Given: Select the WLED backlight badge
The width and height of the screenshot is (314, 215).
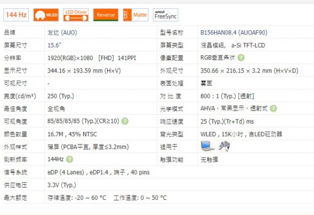Looking at the screenshot, I should click(46, 15).
